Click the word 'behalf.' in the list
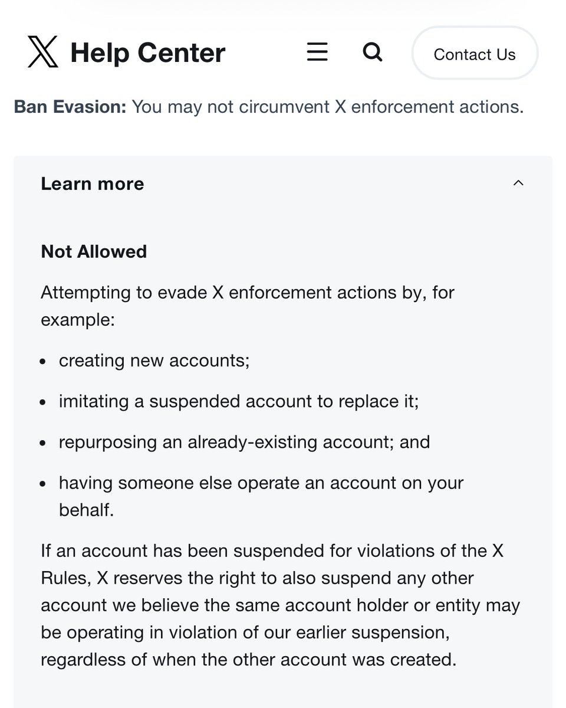The height and width of the screenshot is (708, 566). point(87,510)
